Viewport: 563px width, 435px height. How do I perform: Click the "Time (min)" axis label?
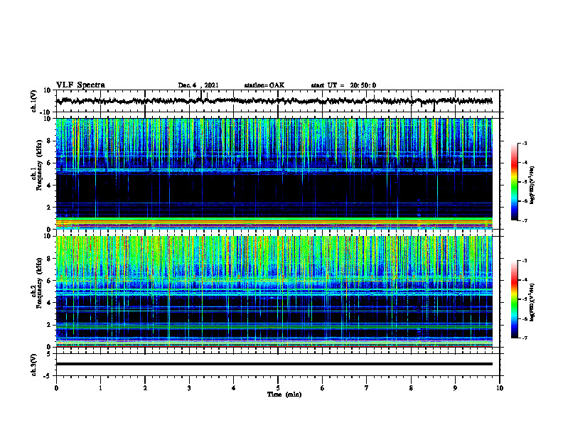[x=284, y=394]
